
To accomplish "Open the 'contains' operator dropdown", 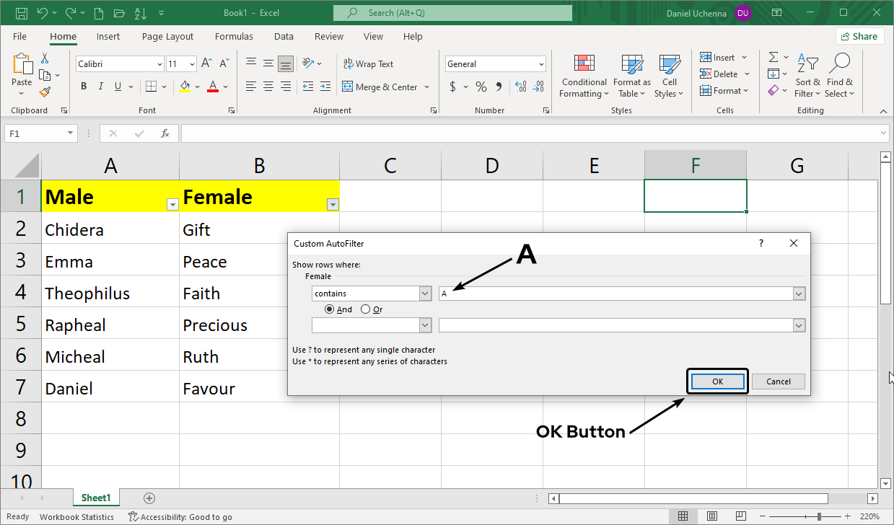I will pos(425,294).
